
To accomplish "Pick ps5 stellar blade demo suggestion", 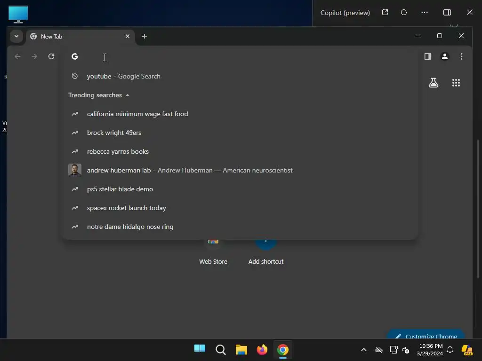I will [240, 189].
